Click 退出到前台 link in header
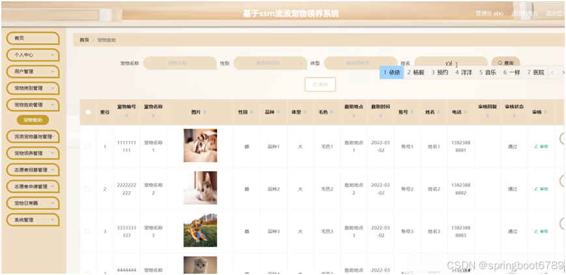This screenshot has width=566, height=275. tap(524, 14)
